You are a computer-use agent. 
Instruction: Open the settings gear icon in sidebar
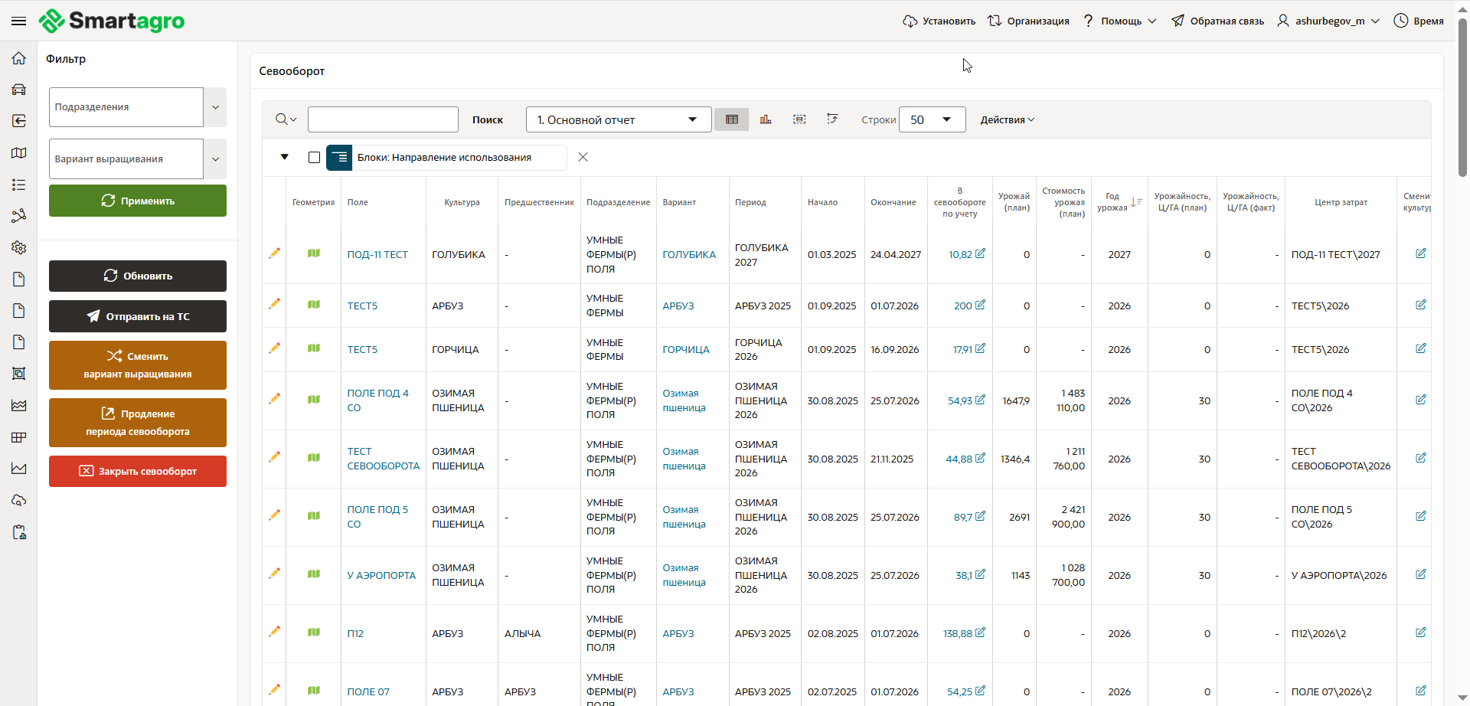click(x=19, y=247)
